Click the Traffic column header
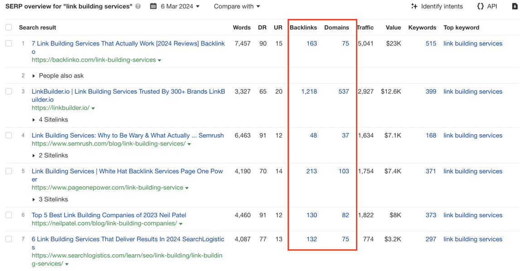Screen dimensions: 520x271 tap(365, 28)
